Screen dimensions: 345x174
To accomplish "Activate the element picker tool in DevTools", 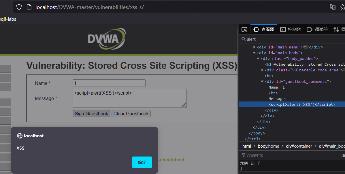I will click(x=244, y=30).
